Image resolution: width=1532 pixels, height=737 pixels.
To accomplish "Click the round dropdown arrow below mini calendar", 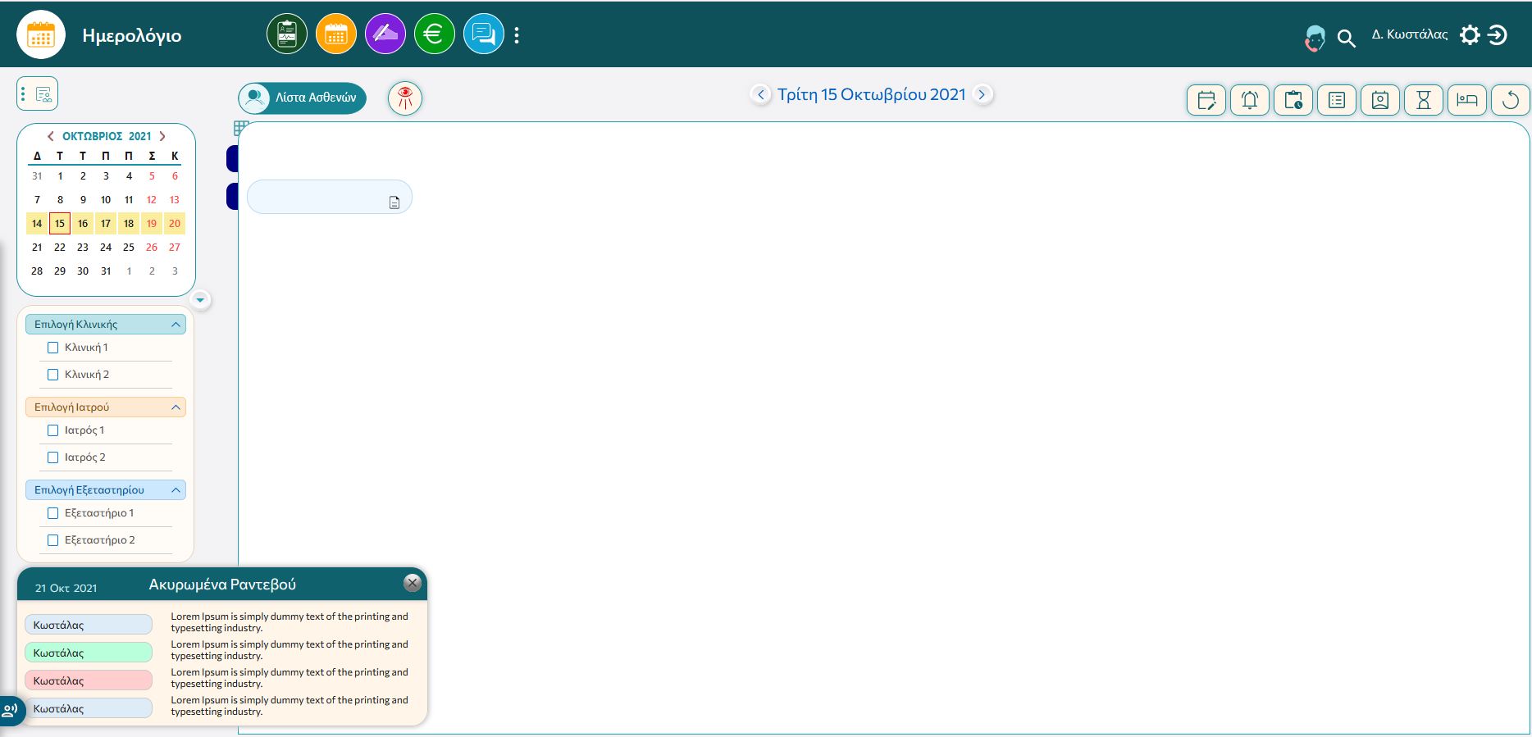I will pos(200,300).
